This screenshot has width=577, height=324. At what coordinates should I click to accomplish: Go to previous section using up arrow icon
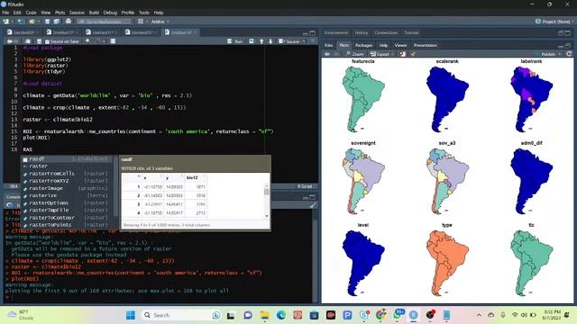tap(261, 41)
